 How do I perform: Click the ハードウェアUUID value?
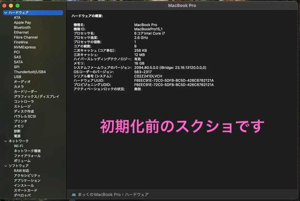[x=174, y=81]
